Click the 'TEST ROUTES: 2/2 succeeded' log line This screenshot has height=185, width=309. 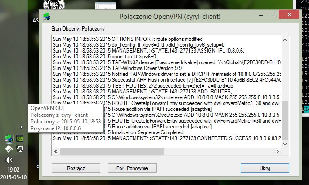tap(143, 86)
